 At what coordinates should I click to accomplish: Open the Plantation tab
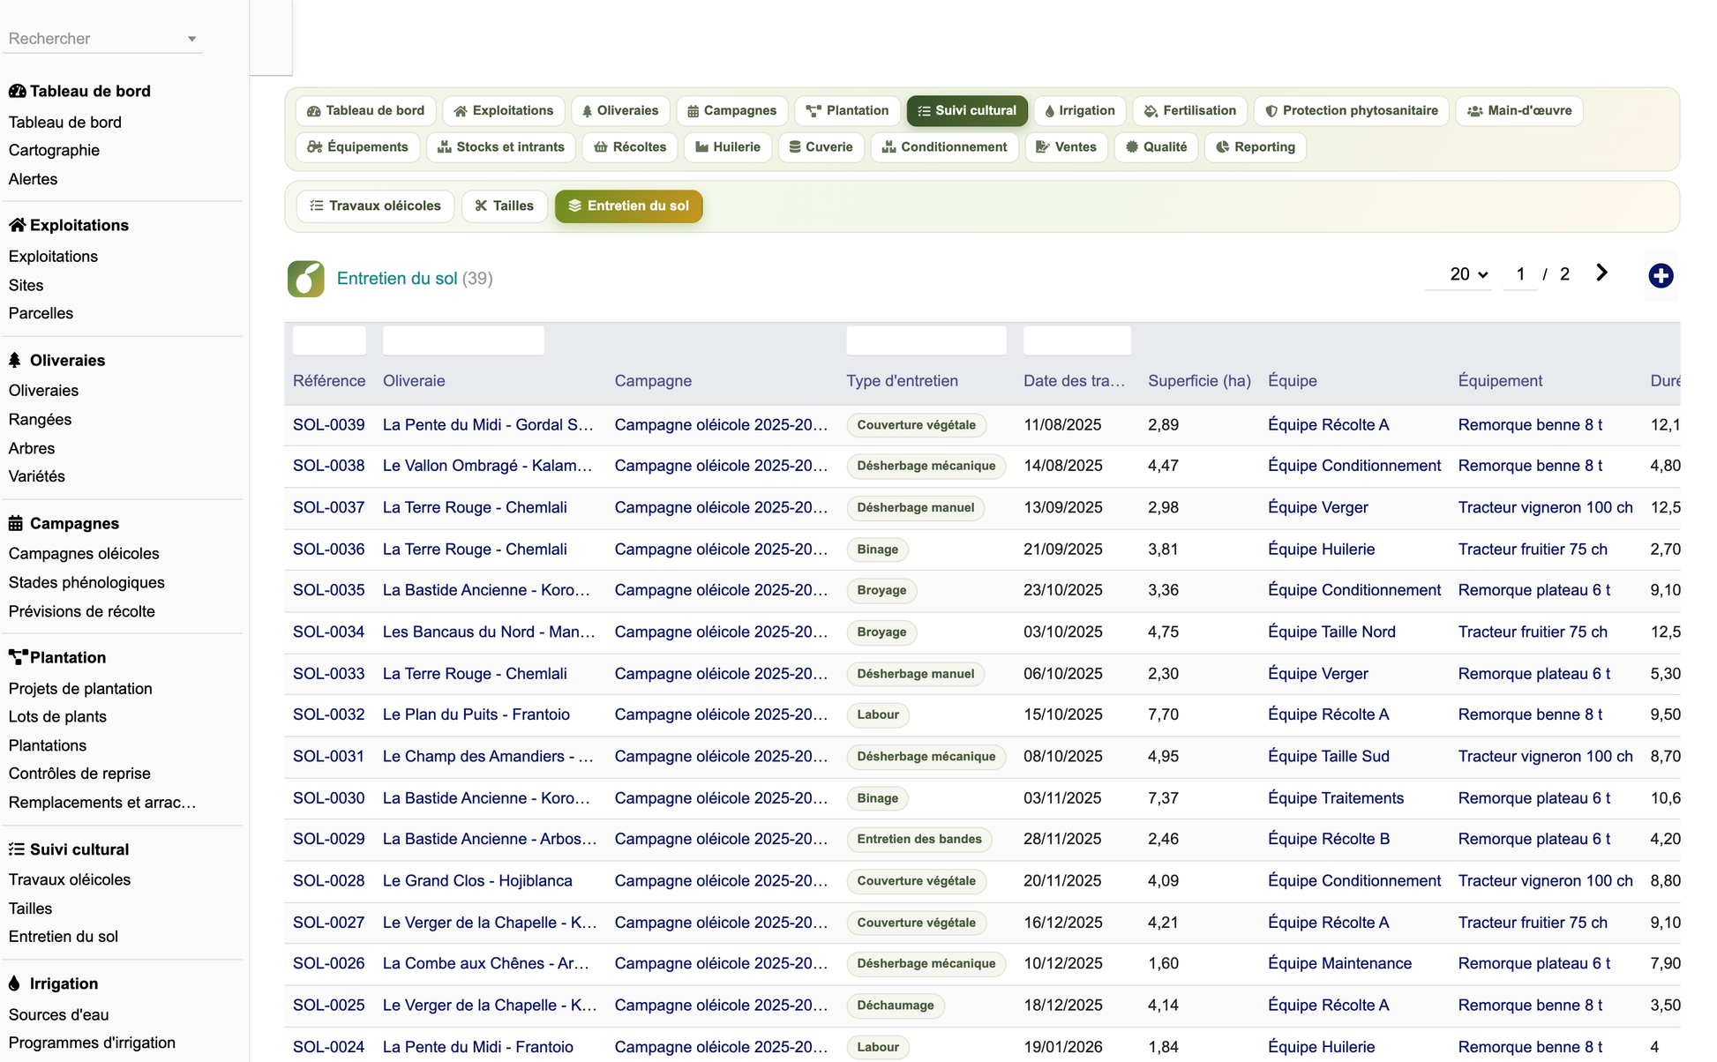coord(847,111)
